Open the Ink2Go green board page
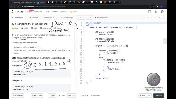Image resolution: width=176 pixels, height=99 pixels. point(101,2)
